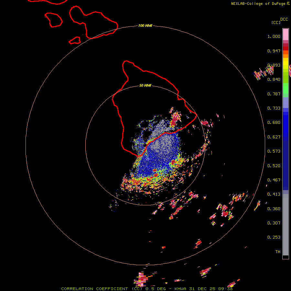Click the 1.000 color scale value
This screenshot has height=291, width=291.
point(274,36)
